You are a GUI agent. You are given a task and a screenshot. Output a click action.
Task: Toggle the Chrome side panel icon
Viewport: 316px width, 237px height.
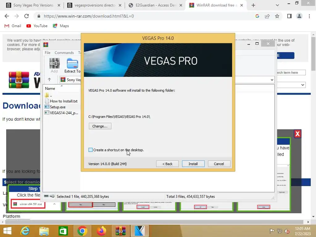click(x=289, y=16)
